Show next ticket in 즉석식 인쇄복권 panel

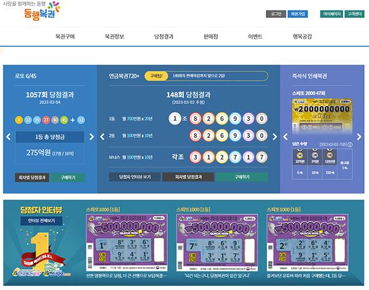coord(359,137)
